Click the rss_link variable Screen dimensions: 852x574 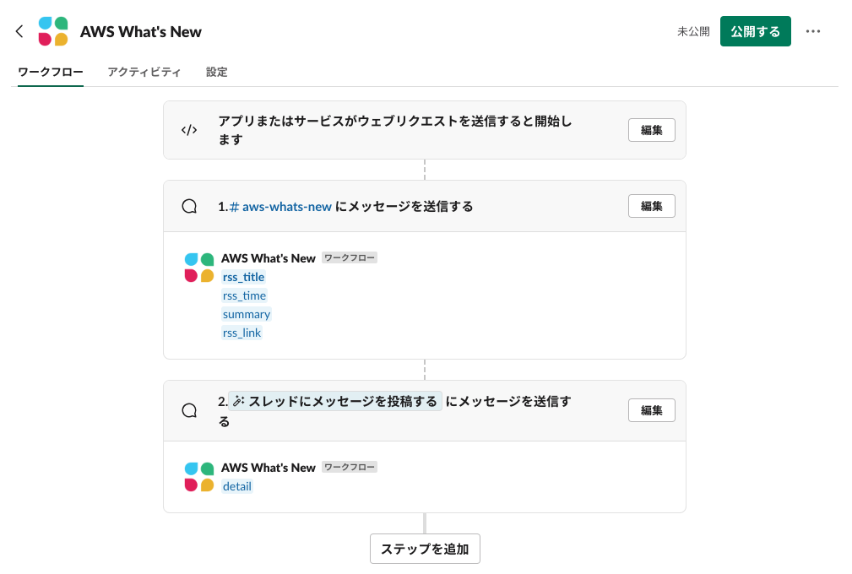[x=241, y=333]
